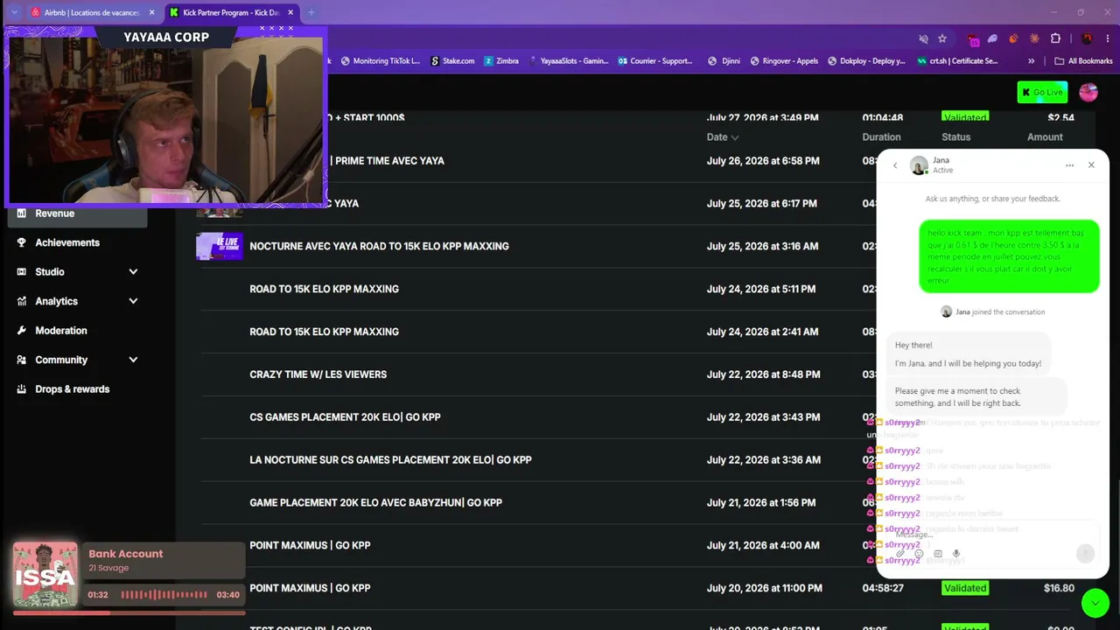Open the Kick account avatar menu

coord(1088,92)
